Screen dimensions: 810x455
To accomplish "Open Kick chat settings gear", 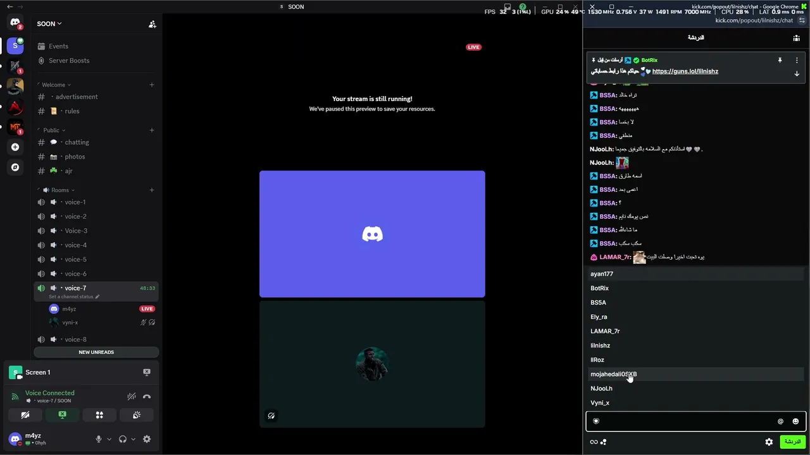I will coord(769,442).
